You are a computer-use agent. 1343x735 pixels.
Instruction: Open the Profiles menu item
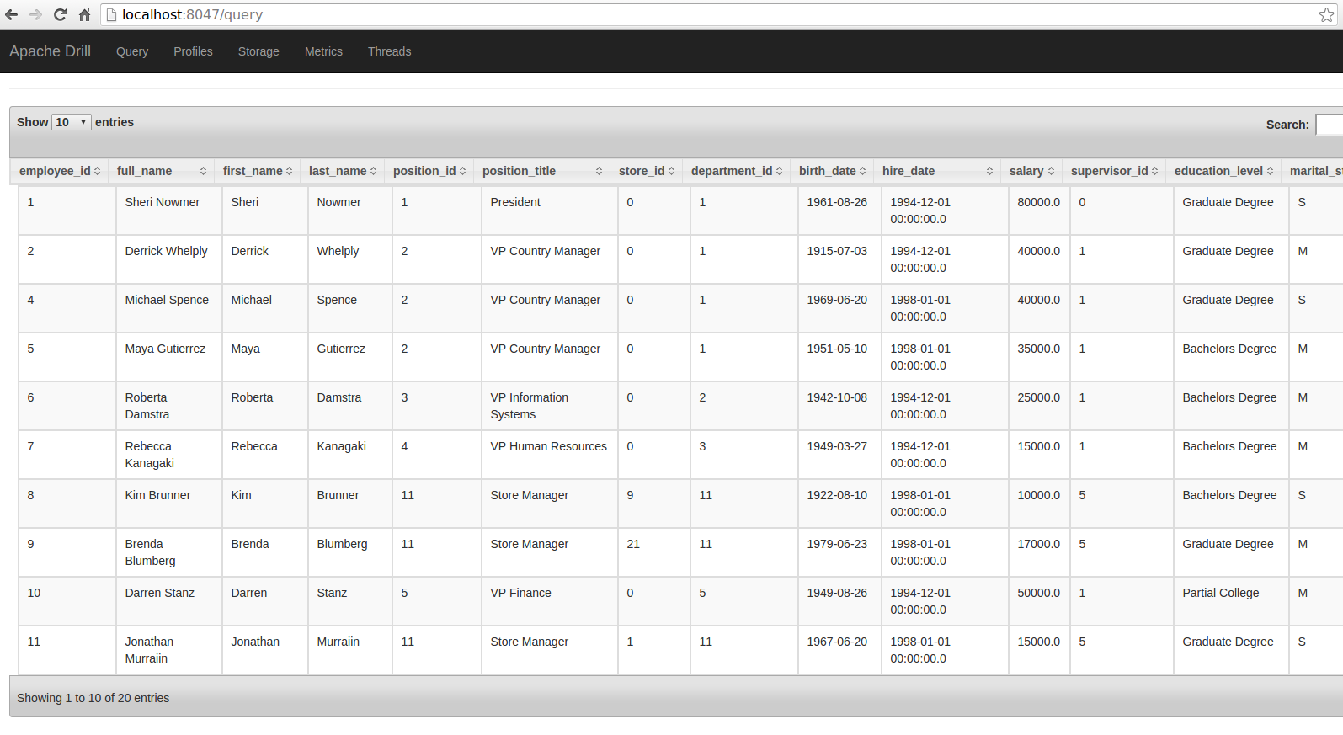click(x=193, y=51)
